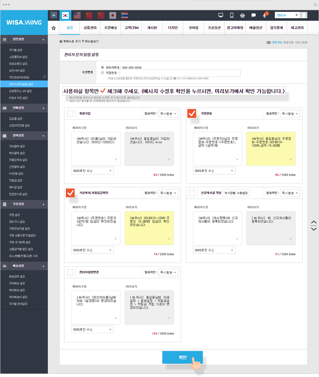Open SMS로만 수신 dropdown in 관리자설정변경 card
Viewport: 319px width, 377px height.
(93, 329)
